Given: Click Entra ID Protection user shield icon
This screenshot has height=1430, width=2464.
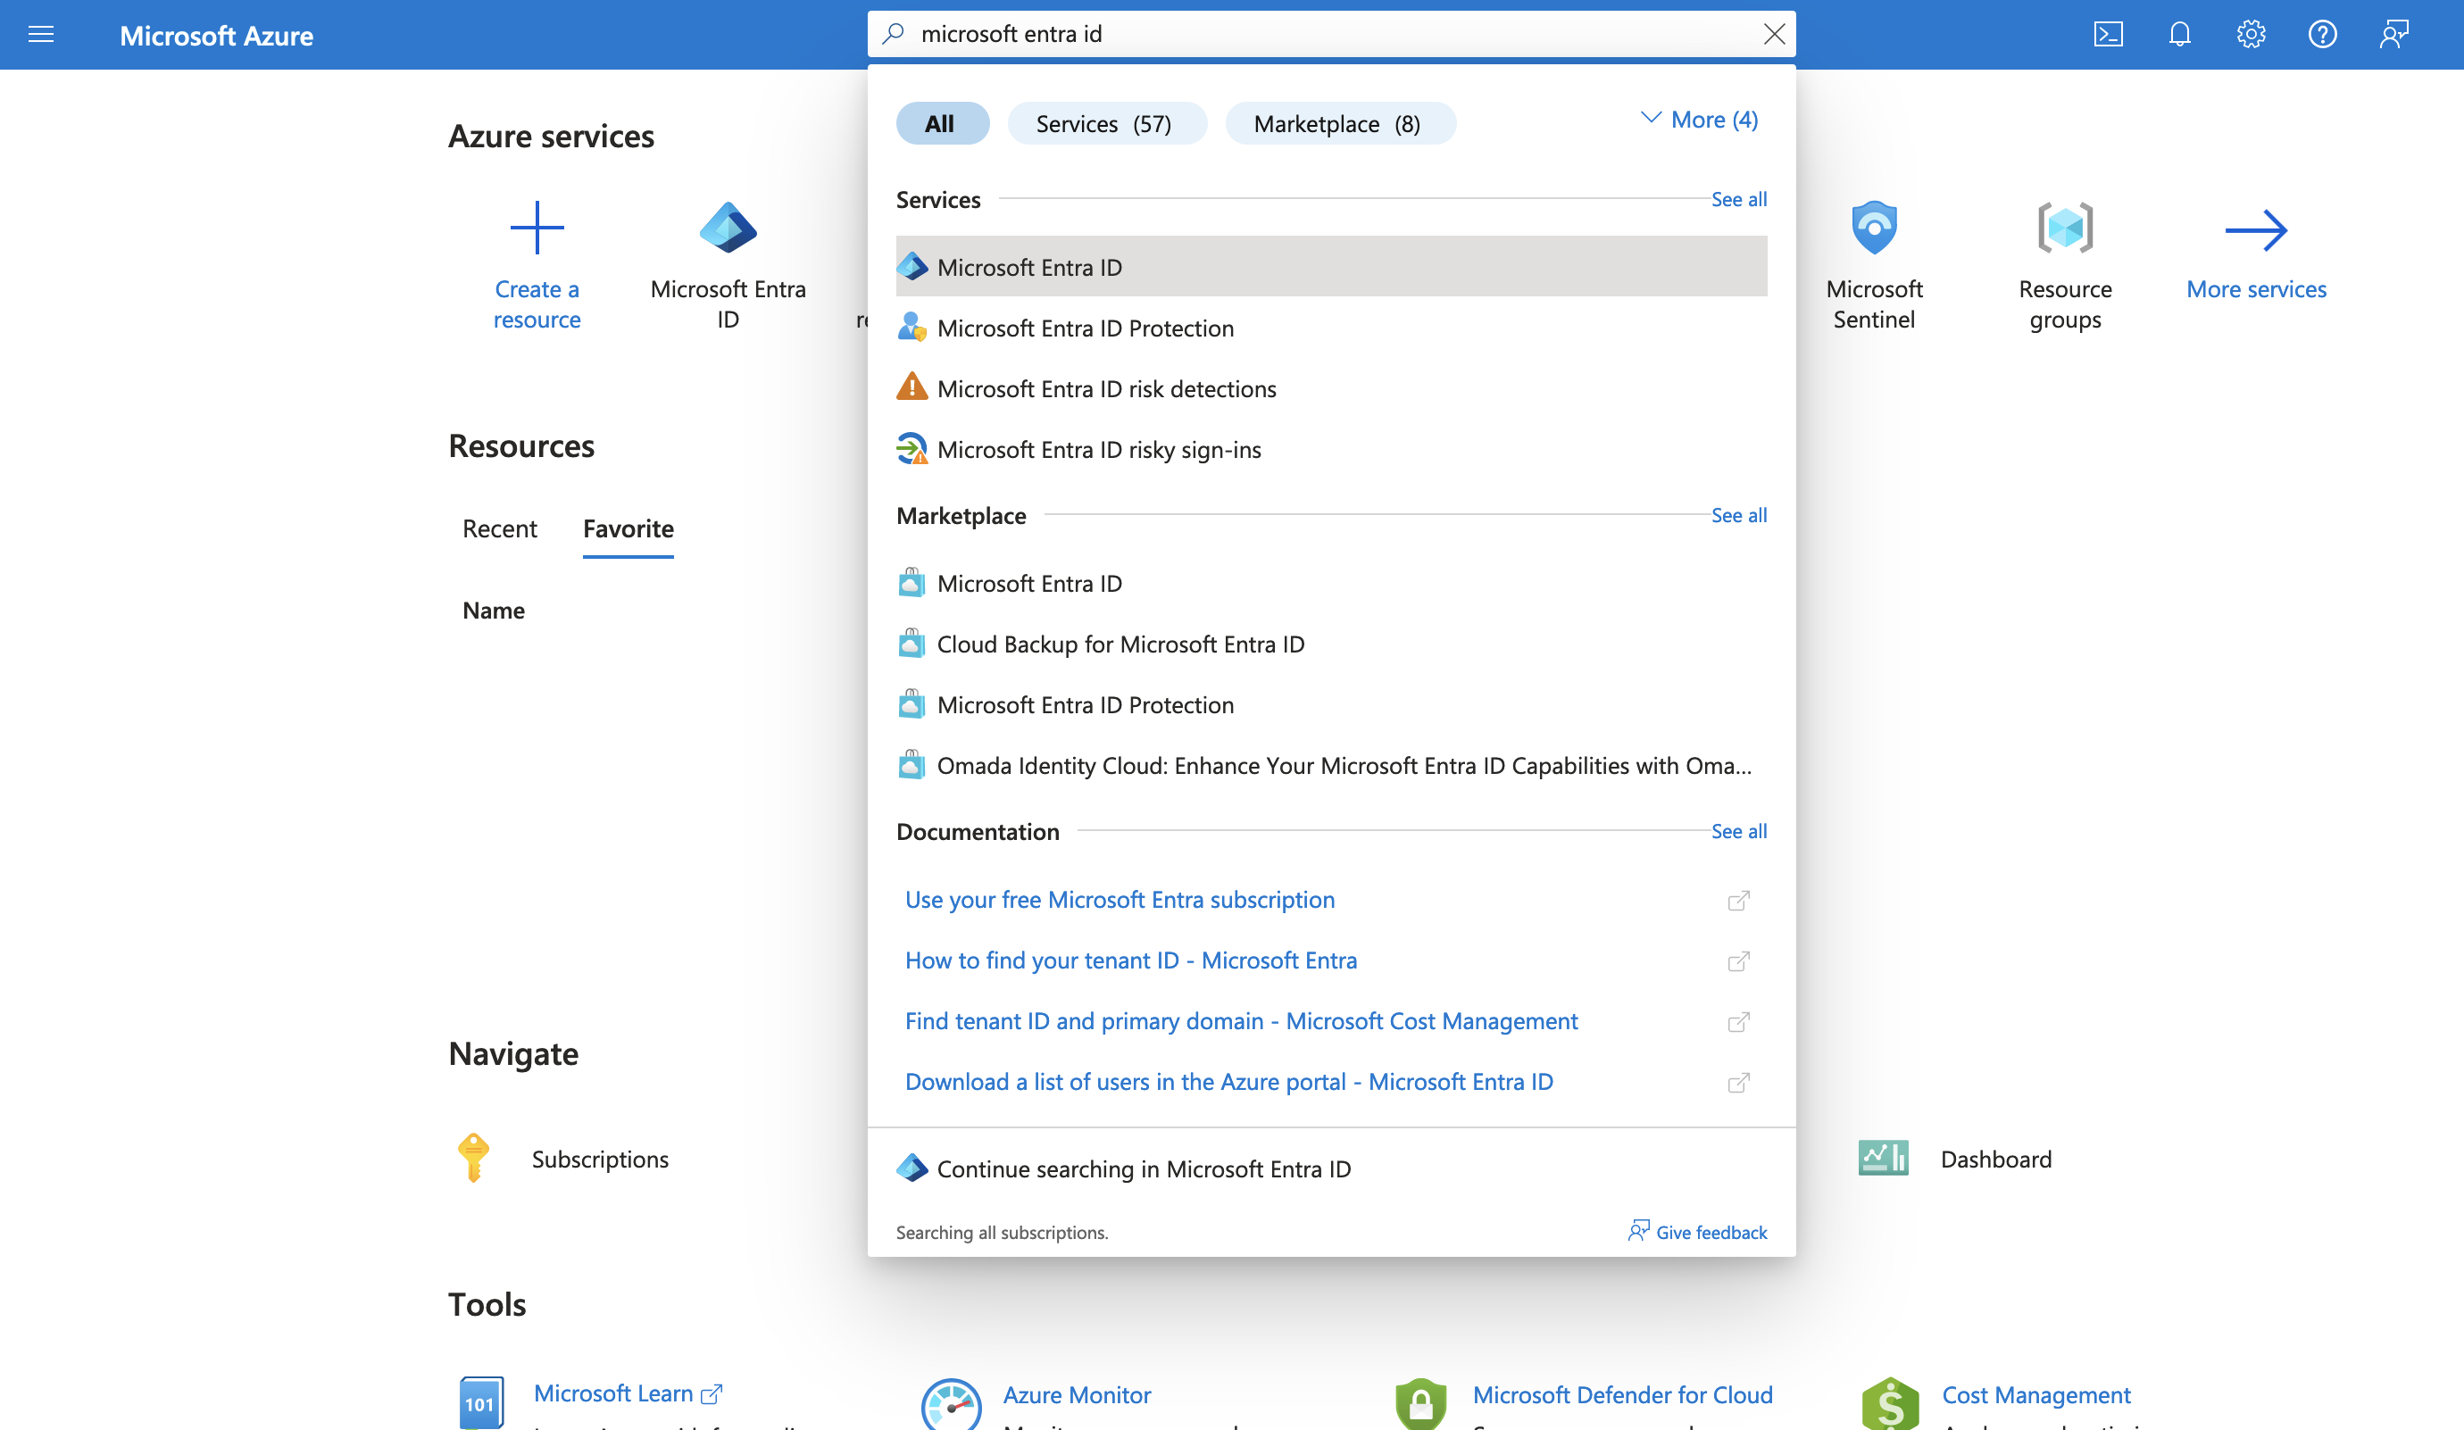Looking at the screenshot, I should tap(912, 327).
